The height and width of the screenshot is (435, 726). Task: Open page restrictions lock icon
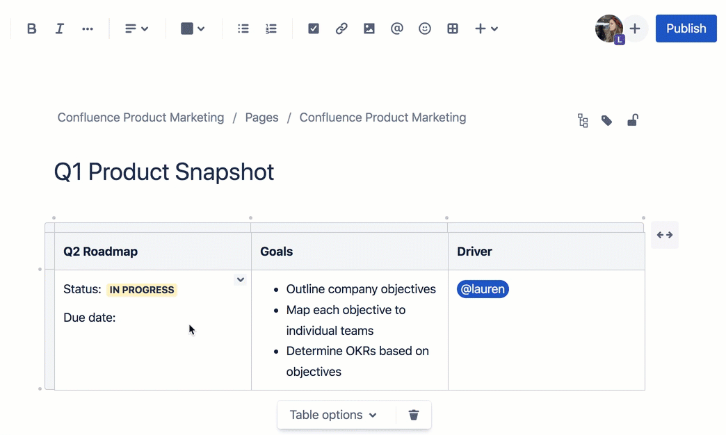pos(633,120)
